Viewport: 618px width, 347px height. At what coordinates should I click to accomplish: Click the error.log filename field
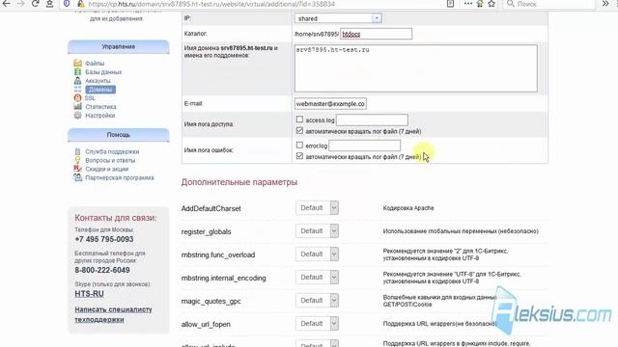pyautogui.click(x=365, y=146)
